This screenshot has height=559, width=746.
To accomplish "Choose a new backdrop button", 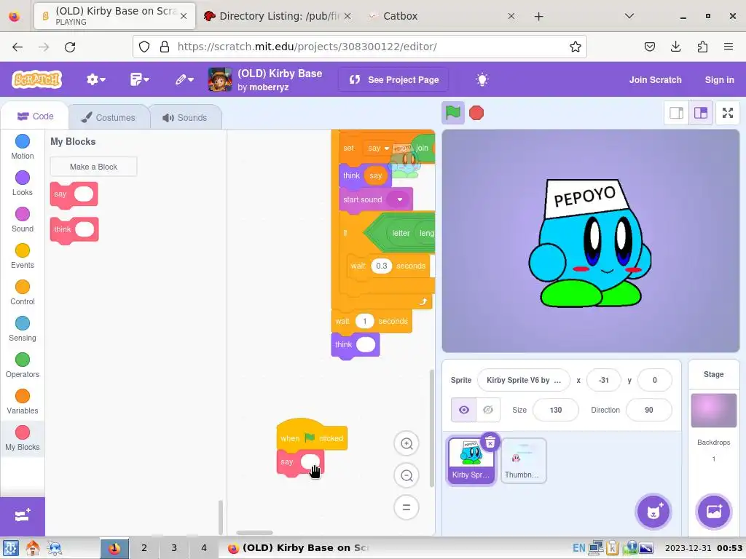I will pyautogui.click(x=713, y=512).
